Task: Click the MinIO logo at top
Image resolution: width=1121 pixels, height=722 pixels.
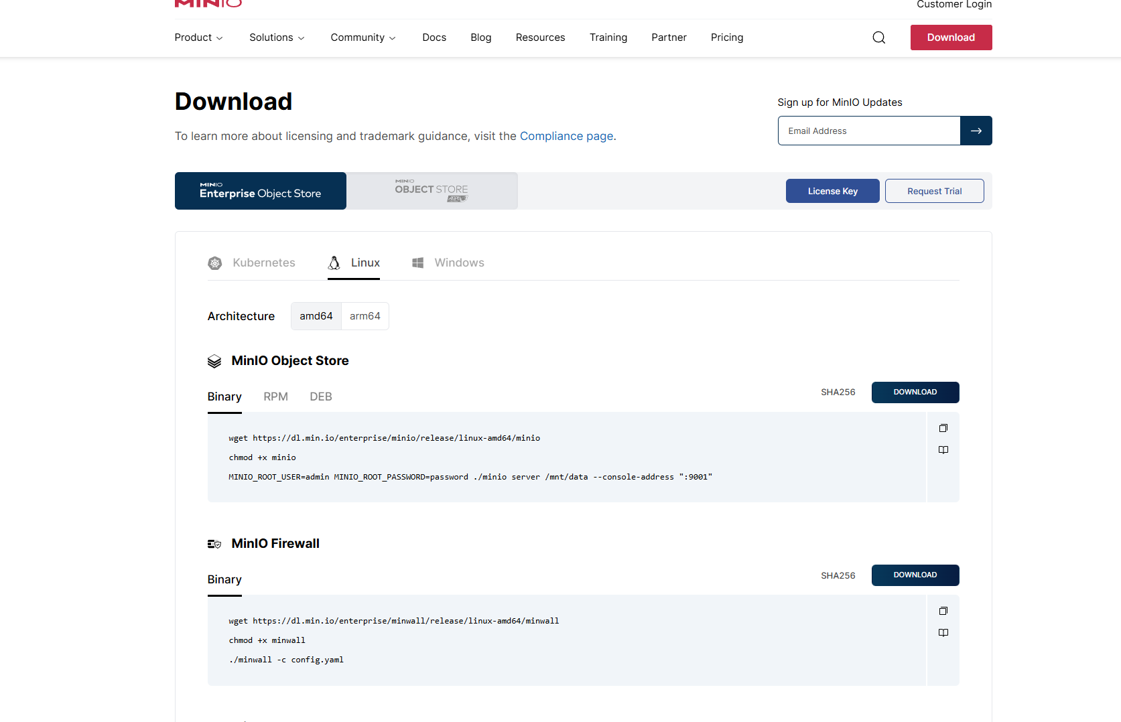Action: pyautogui.click(x=208, y=3)
